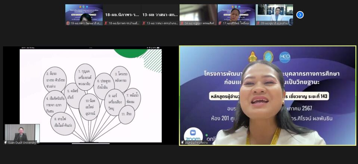Click the active speaker's name label
Image resolution: width=358 pixels, height=164 pixels.
(196, 143)
